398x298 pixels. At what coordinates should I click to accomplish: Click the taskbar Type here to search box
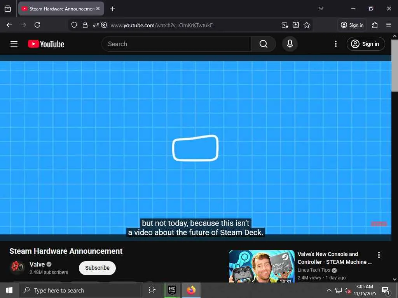(x=81, y=290)
